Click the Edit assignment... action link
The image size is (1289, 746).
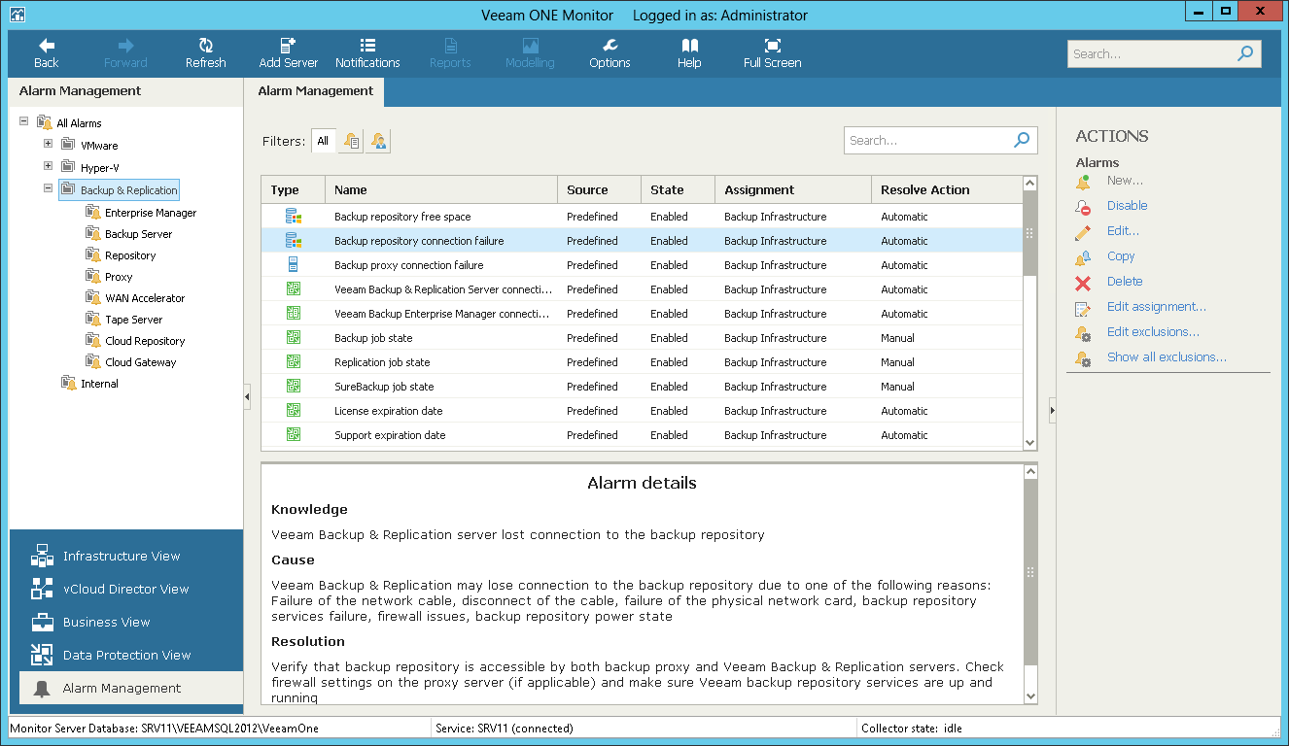[1157, 307]
